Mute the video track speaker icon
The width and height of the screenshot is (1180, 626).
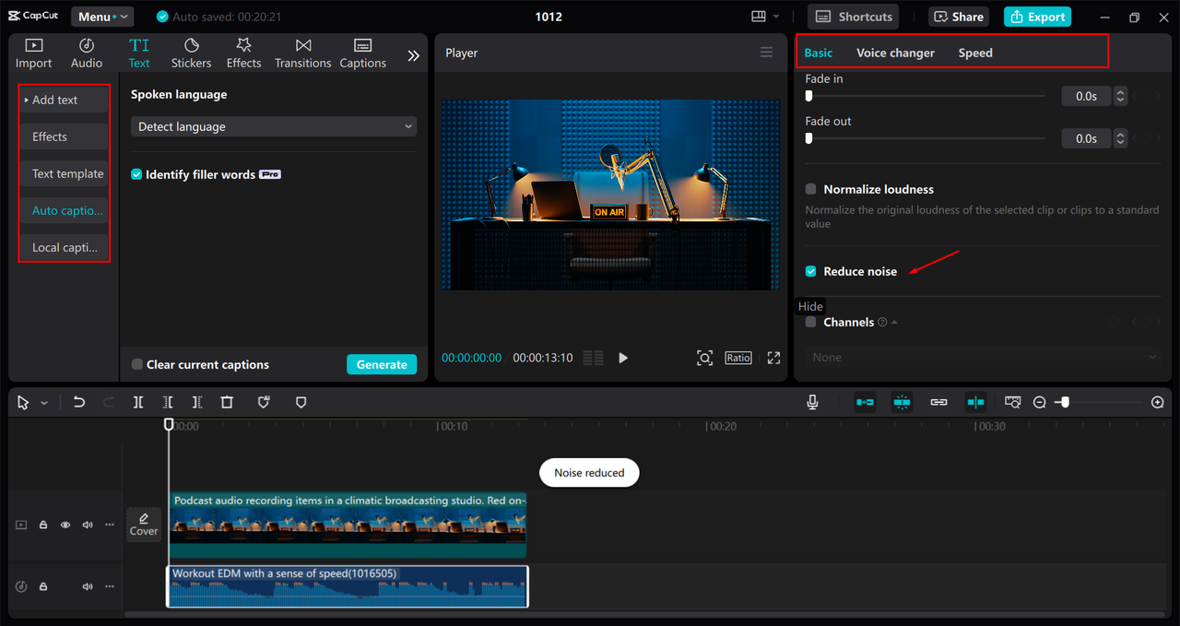click(88, 525)
